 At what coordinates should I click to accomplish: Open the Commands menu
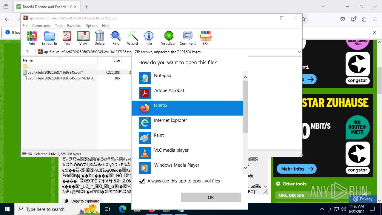tap(41, 26)
